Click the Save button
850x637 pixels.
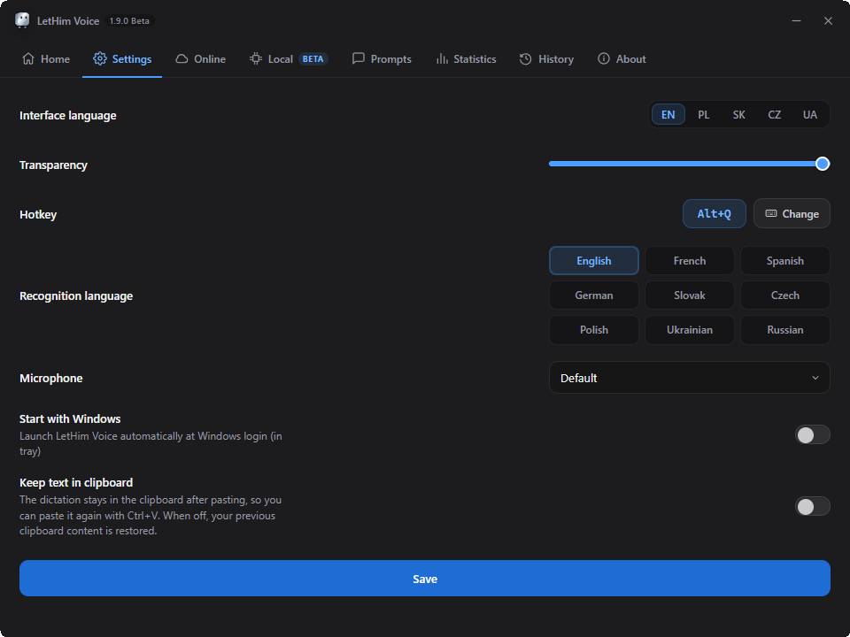click(425, 579)
